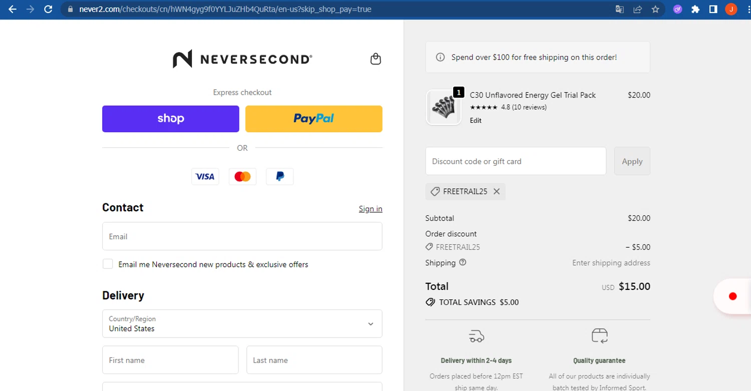Screen dimensions: 751x391
Task: Reload the page with the refresh icon
Action: click(48, 9)
